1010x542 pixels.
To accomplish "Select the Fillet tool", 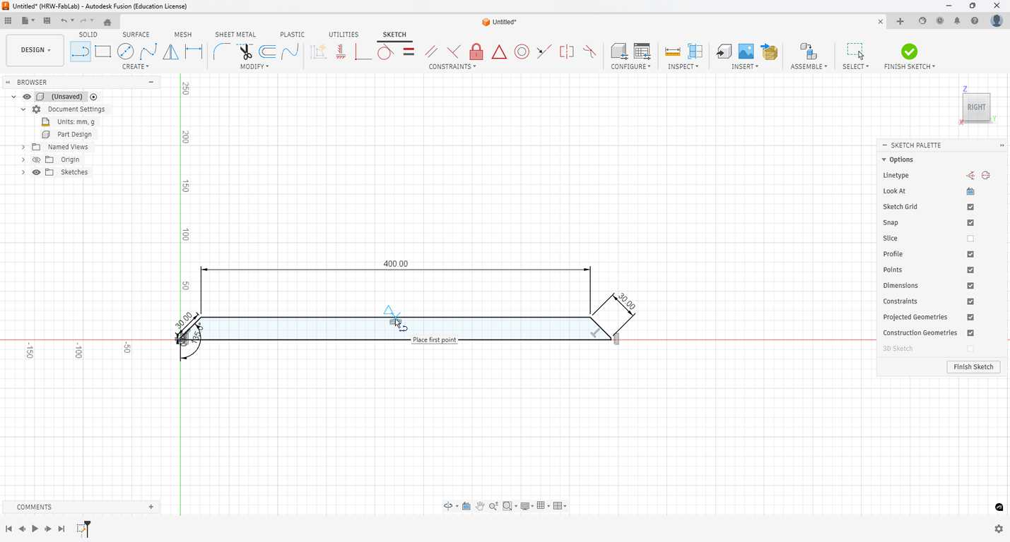I will point(222,52).
